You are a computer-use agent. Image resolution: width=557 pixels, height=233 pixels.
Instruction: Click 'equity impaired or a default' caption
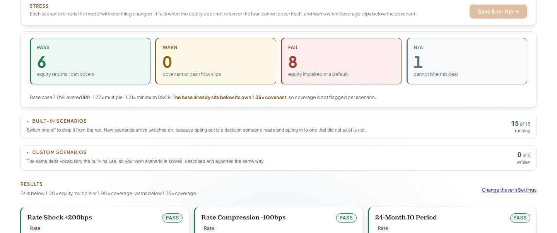pos(318,74)
